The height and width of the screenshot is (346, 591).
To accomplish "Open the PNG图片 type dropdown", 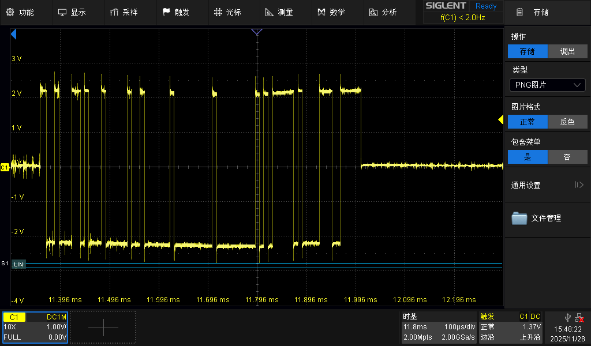I will pos(547,85).
